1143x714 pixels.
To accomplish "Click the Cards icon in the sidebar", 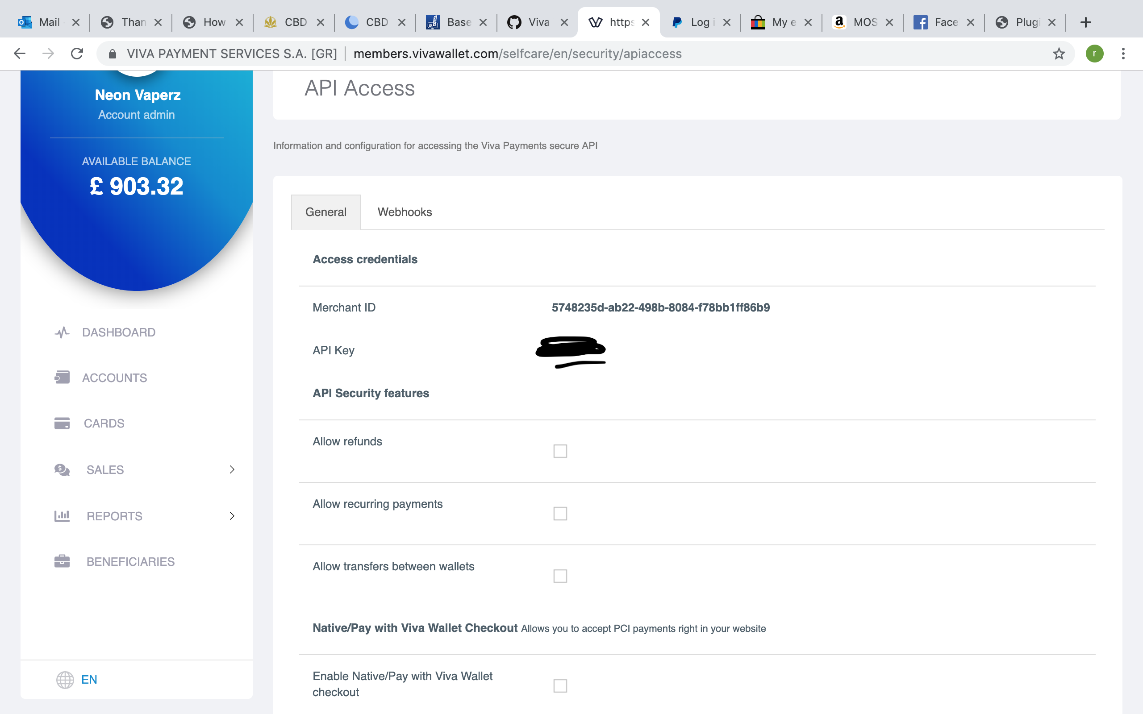I will click(62, 423).
